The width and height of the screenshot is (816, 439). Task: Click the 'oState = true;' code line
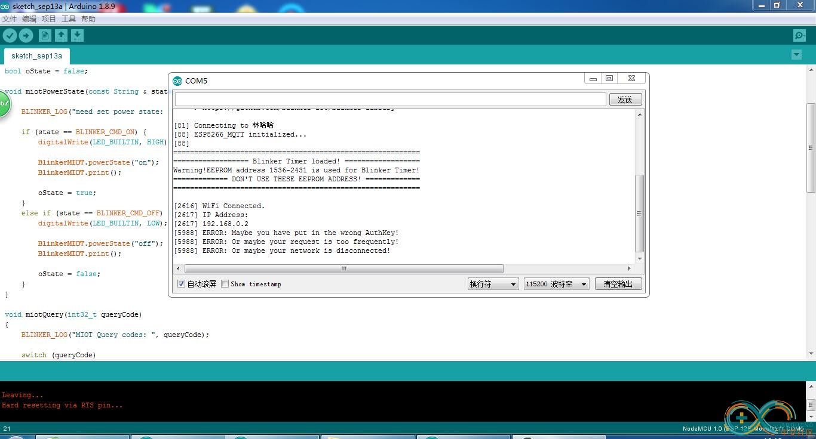(x=67, y=193)
